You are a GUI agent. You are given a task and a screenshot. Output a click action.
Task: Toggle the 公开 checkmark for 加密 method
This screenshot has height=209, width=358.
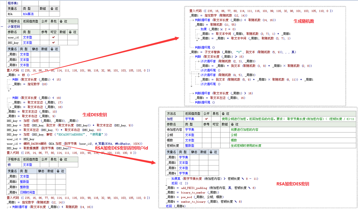pyautogui.click(x=206, y=119)
